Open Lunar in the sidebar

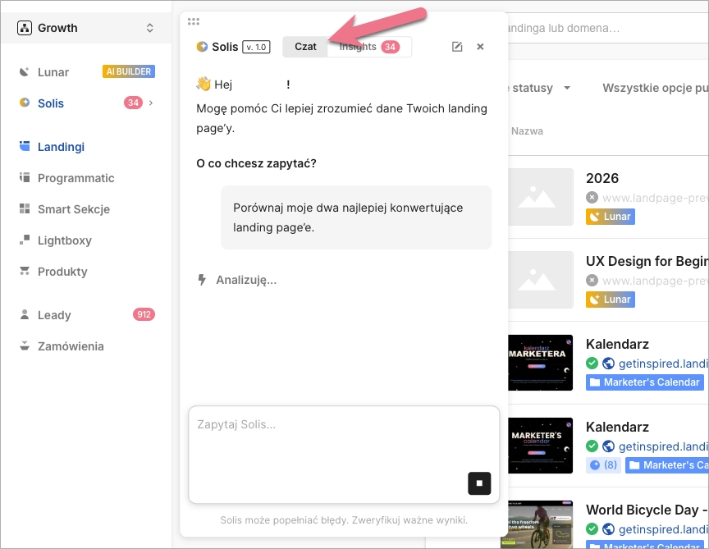[53, 72]
